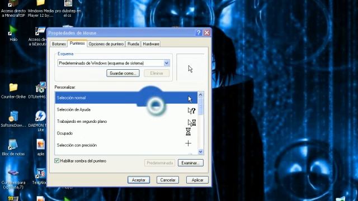Click the crosshair precision cursor icon
The width and height of the screenshot is (358, 201).
point(188,143)
